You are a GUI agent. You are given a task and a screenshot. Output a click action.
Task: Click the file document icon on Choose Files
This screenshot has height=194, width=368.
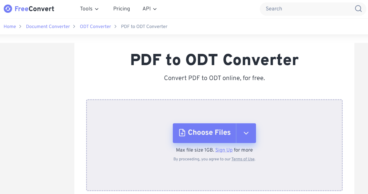point(182,133)
